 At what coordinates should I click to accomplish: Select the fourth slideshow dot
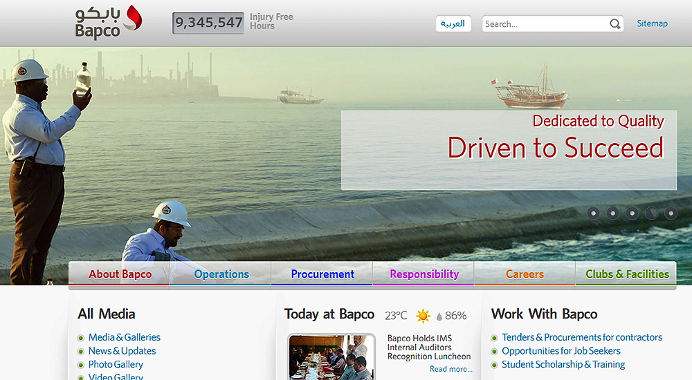[x=651, y=213]
